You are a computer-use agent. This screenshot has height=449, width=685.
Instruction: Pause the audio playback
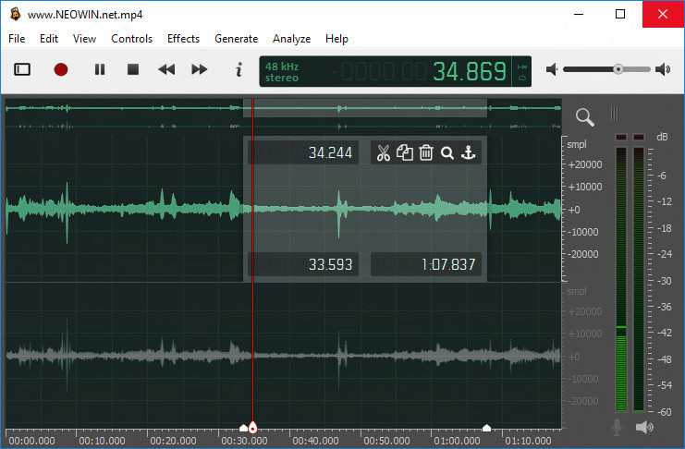click(x=100, y=69)
